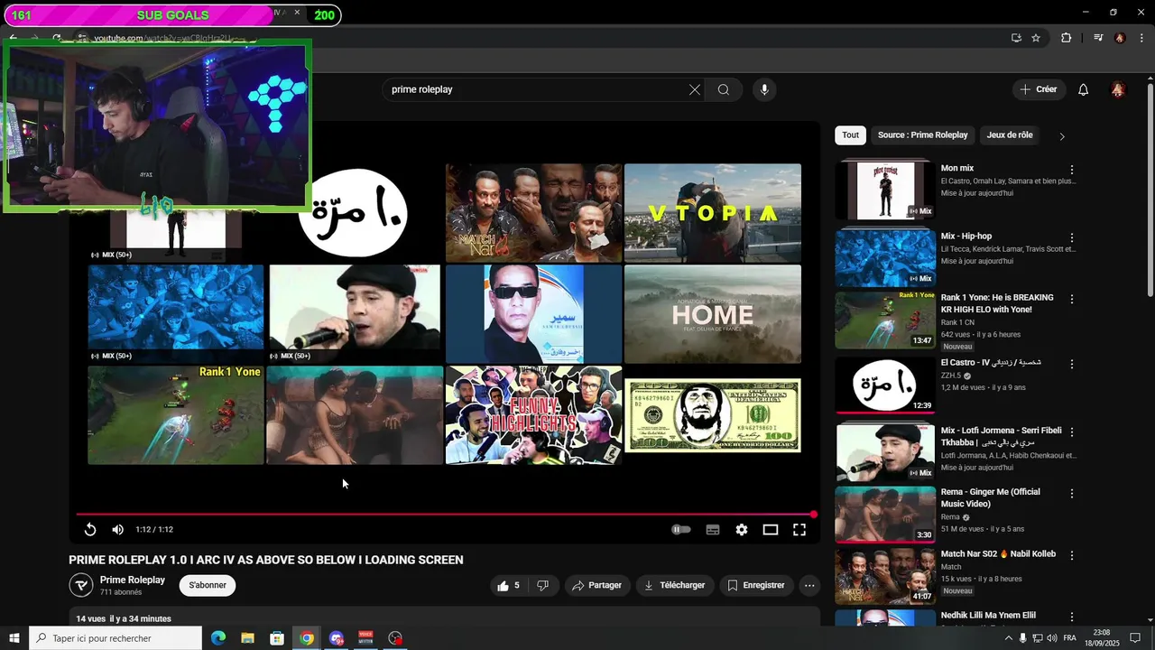Mute the video player volume

point(118,530)
